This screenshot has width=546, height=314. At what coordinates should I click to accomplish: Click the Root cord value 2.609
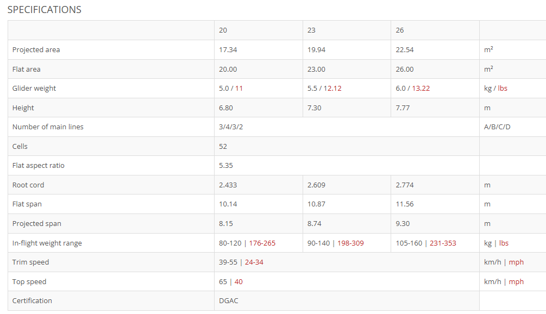click(x=316, y=185)
